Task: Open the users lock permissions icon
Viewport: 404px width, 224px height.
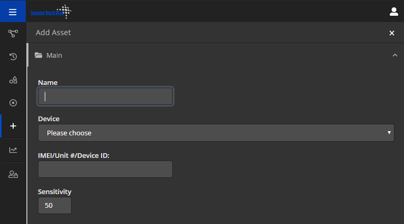Action: (13, 175)
